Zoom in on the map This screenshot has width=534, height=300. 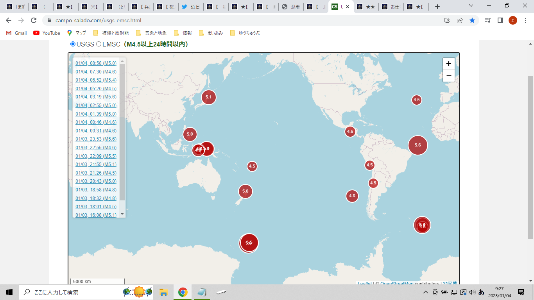pos(448,64)
